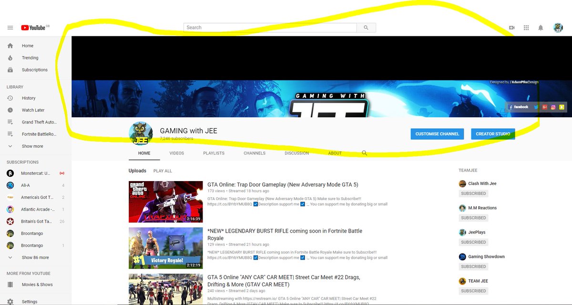Open GTA Online: Trap Door Gameplay title
Viewport: 572px width, 305px height.
283,184
